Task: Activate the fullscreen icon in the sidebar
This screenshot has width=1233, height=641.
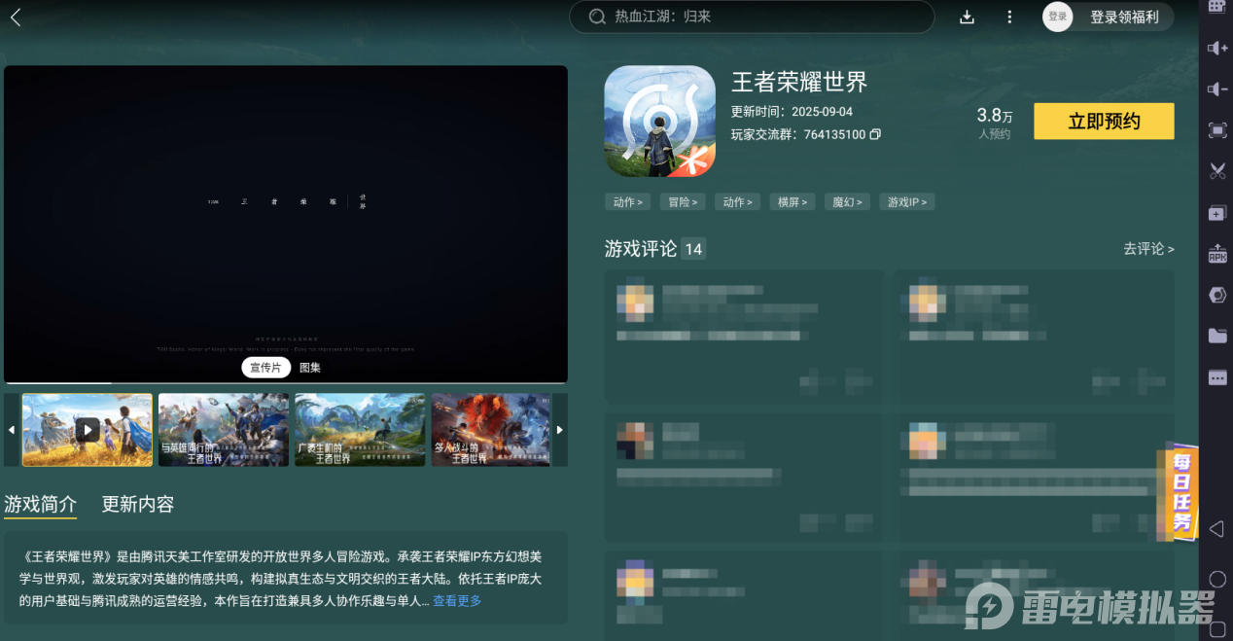Action: (x=1216, y=129)
